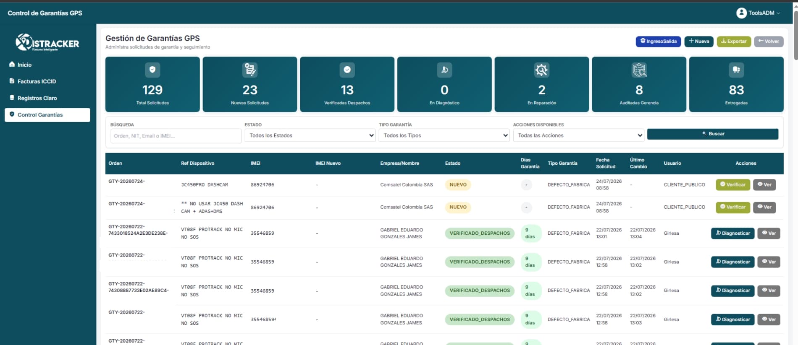Click the Buscar button
Image resolution: width=798 pixels, height=345 pixels.
[712, 134]
